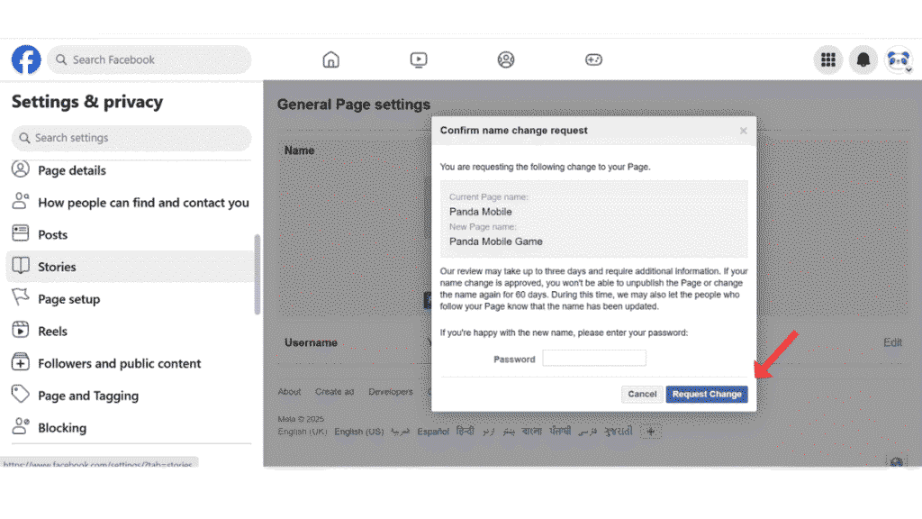The width and height of the screenshot is (922, 519).
Task: Click the Search Facebook magnifier icon
Action: coord(61,59)
